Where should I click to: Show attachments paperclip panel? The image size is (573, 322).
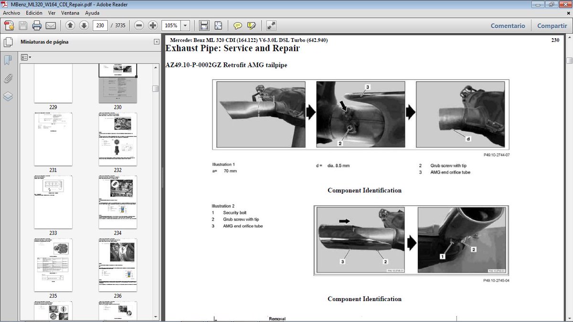tap(8, 78)
